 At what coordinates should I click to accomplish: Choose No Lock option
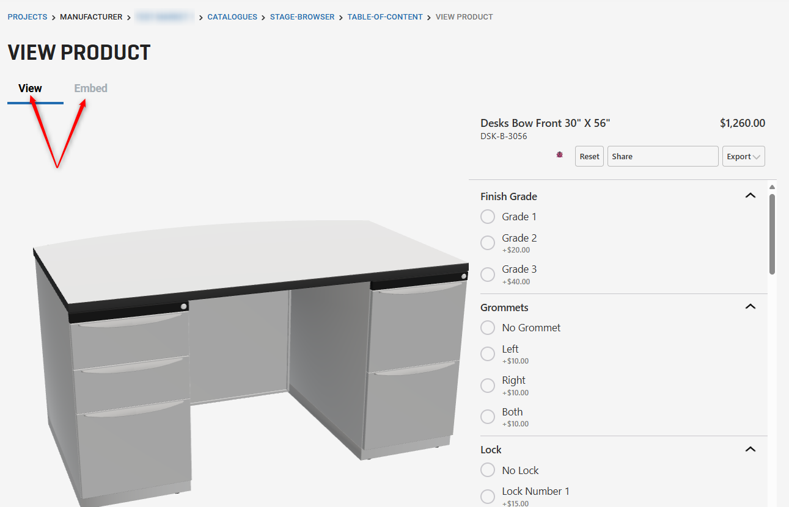coord(488,470)
